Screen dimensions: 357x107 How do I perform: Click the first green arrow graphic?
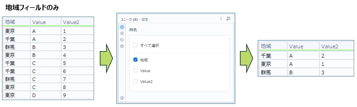(106, 58)
